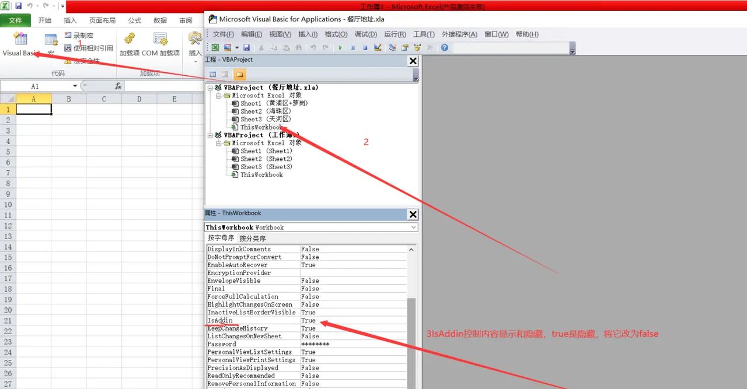Open the 视图(V) menu in VBA editor
The height and width of the screenshot is (389, 747).
pyautogui.click(x=280, y=34)
